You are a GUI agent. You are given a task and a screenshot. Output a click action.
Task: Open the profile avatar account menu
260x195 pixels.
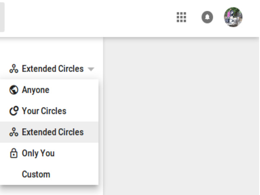[233, 17]
